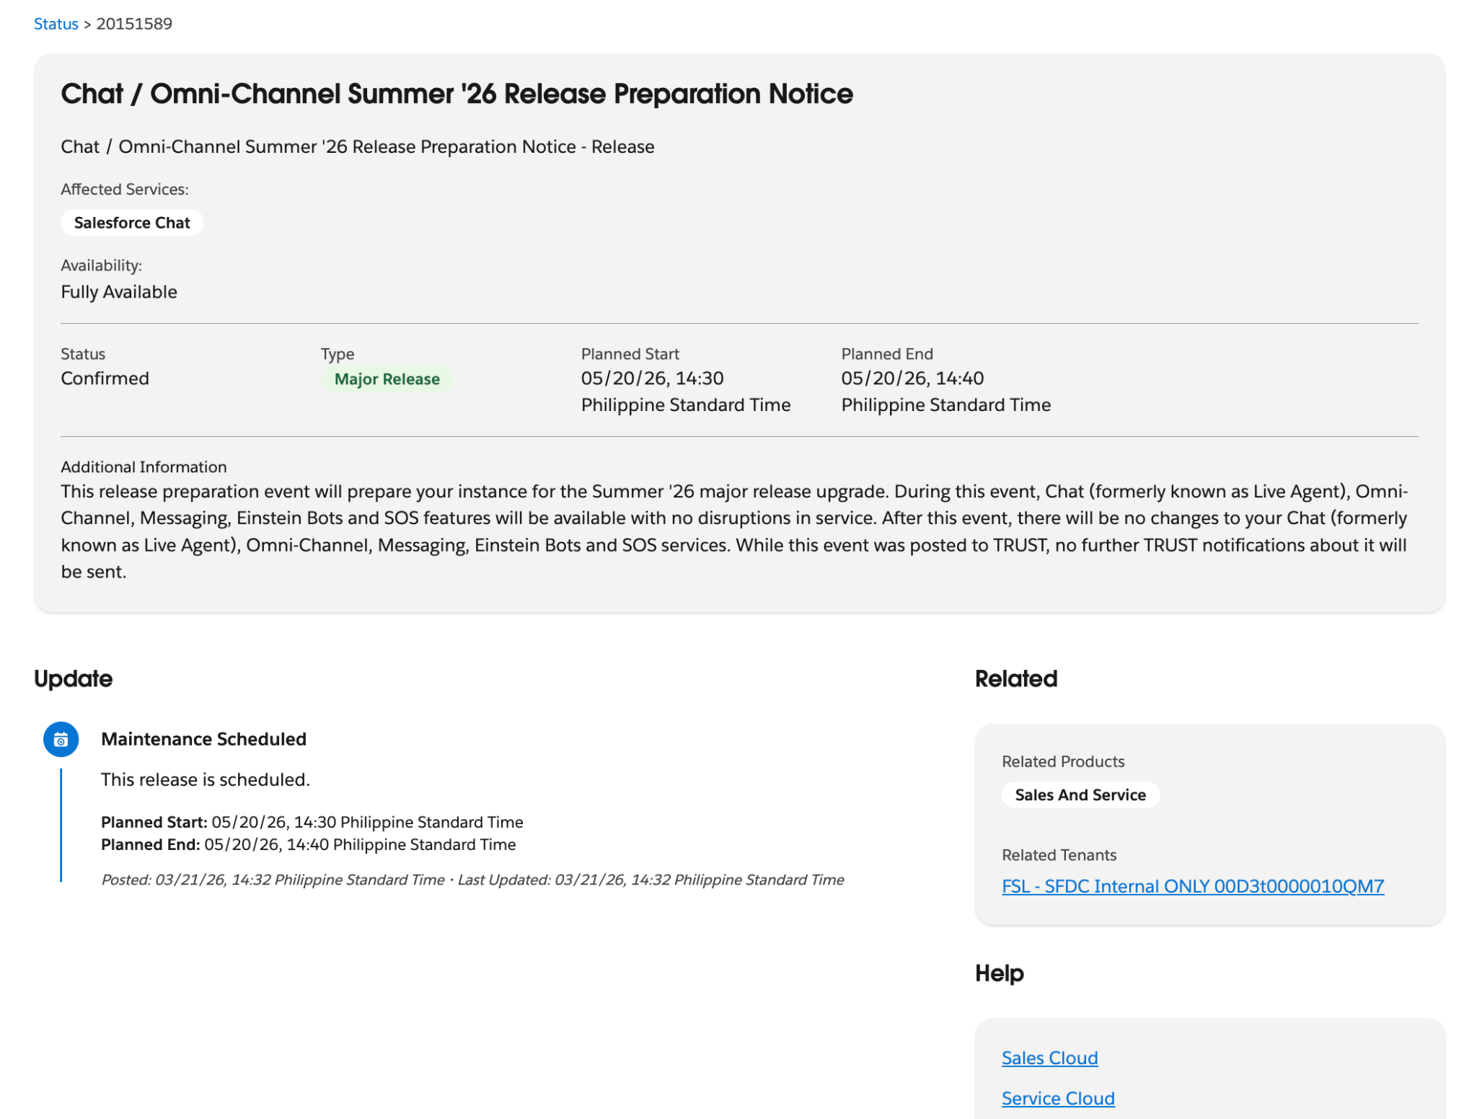Click the Maintenance Scheduled update heading
The width and height of the screenshot is (1477, 1119).
click(203, 739)
